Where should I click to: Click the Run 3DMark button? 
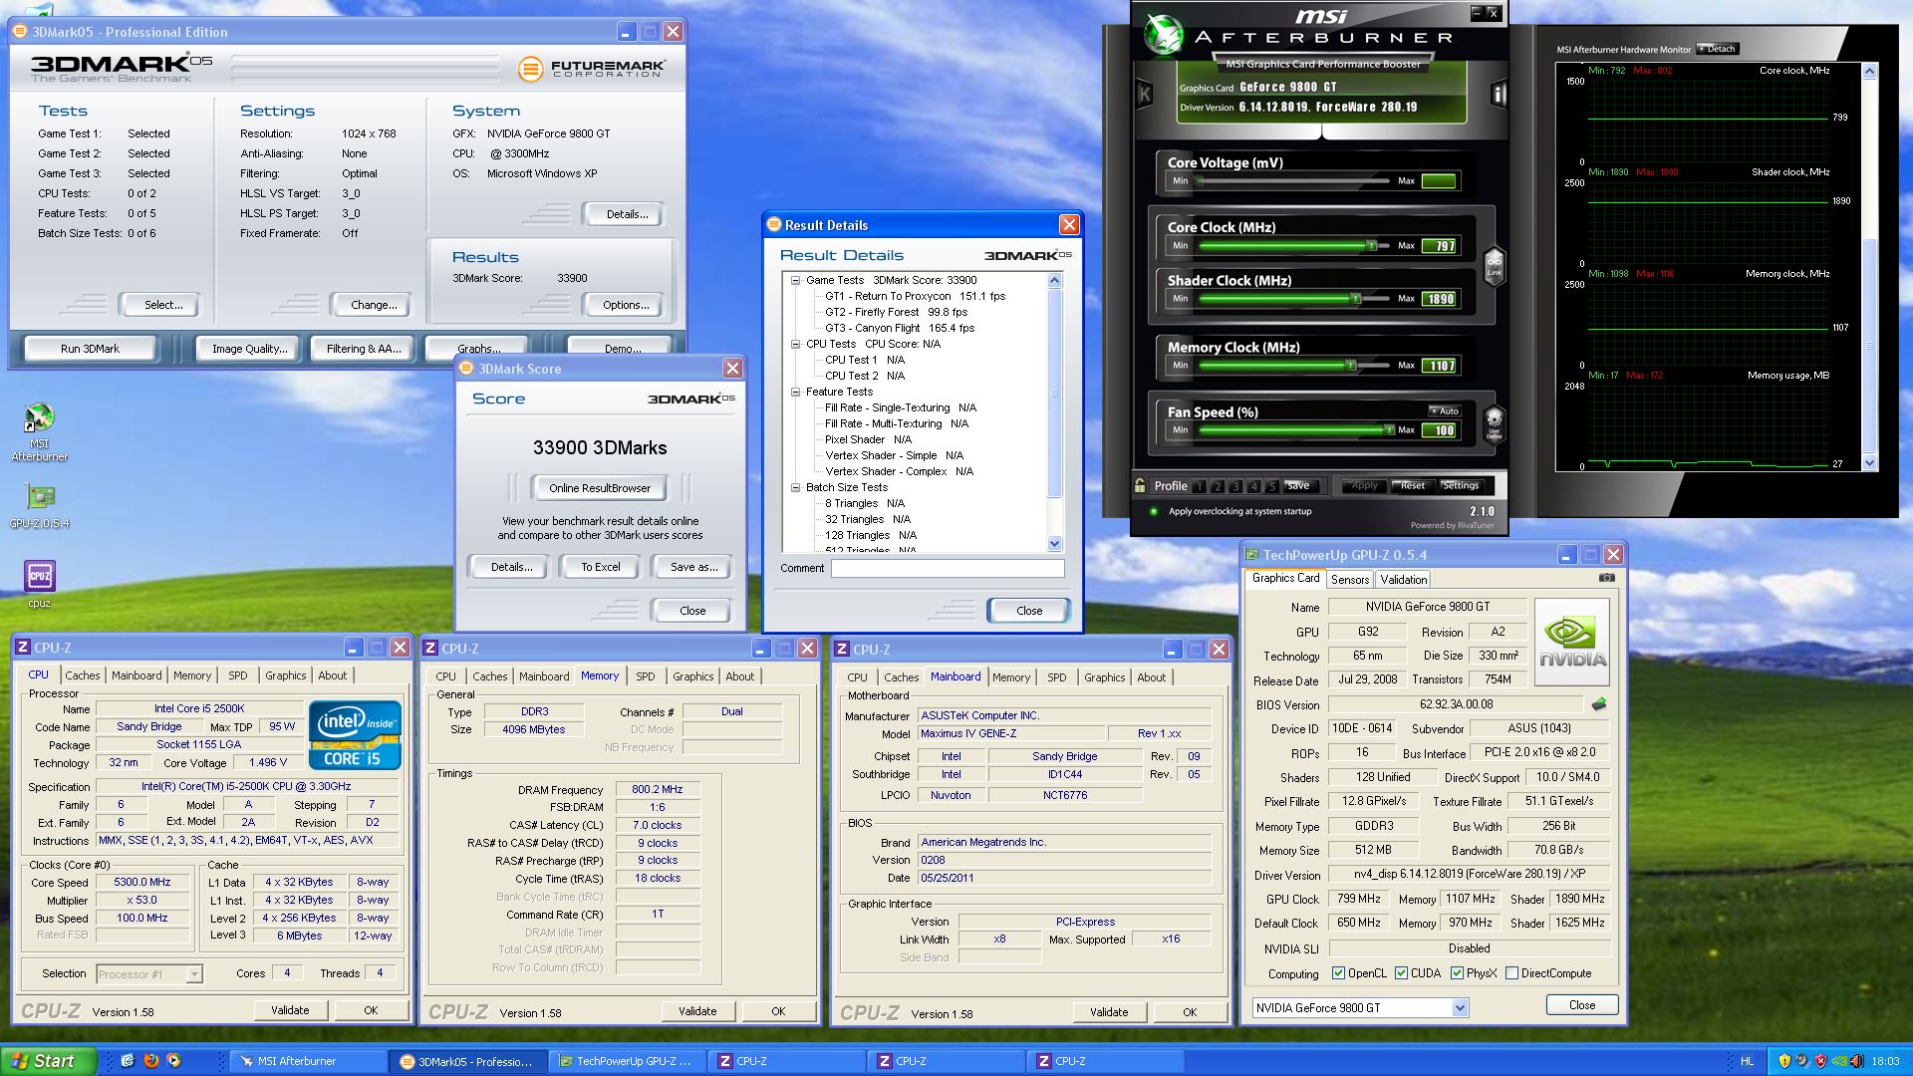(90, 349)
